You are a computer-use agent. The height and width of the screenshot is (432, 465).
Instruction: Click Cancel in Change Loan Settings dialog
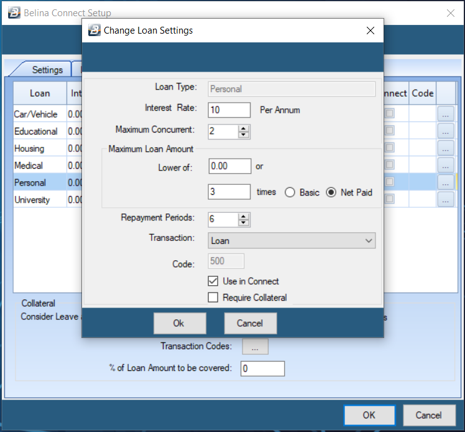point(251,323)
